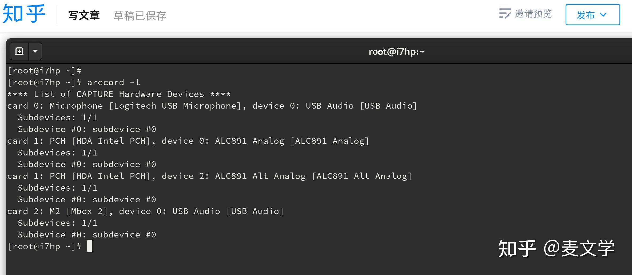Click the 邀请预览 link text
This screenshot has width=632, height=275.
[x=533, y=14]
